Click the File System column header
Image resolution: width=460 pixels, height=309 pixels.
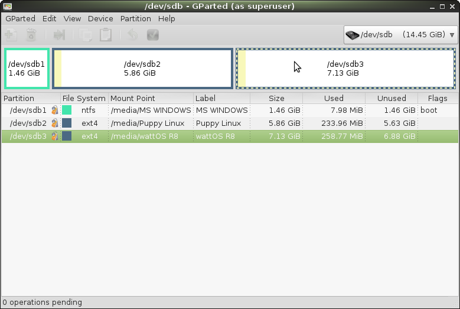84,98
